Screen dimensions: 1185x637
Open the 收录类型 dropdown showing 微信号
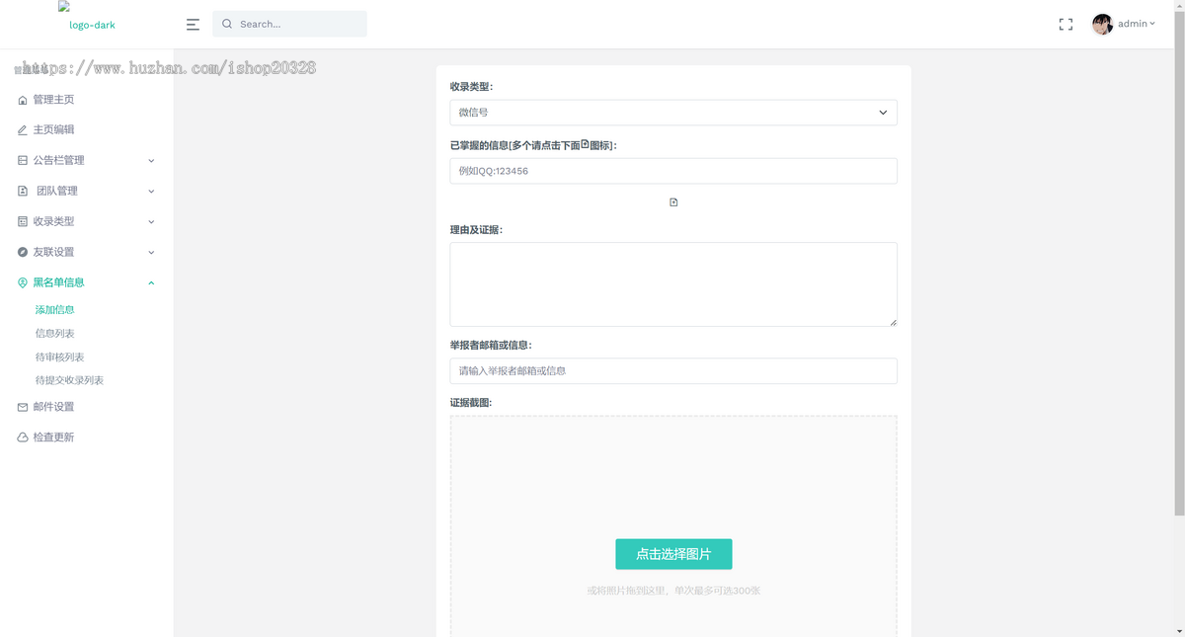click(673, 113)
